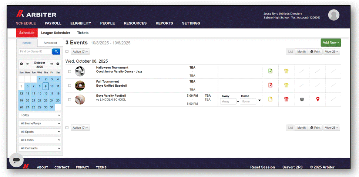The image size is (359, 177).
Task: Open the Boys Varsity Football officials group icon
Action: point(302,100)
